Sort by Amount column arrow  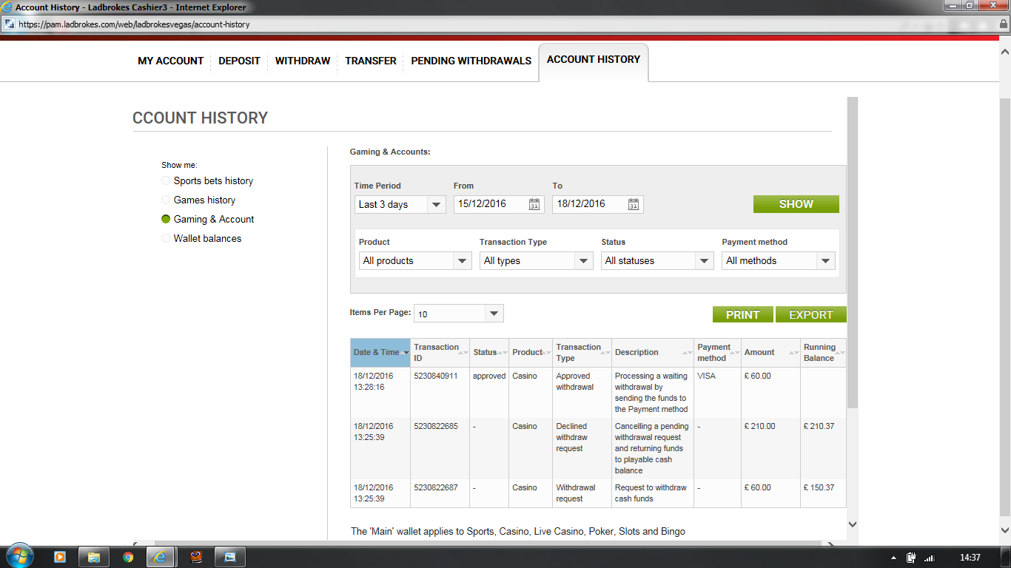796,353
